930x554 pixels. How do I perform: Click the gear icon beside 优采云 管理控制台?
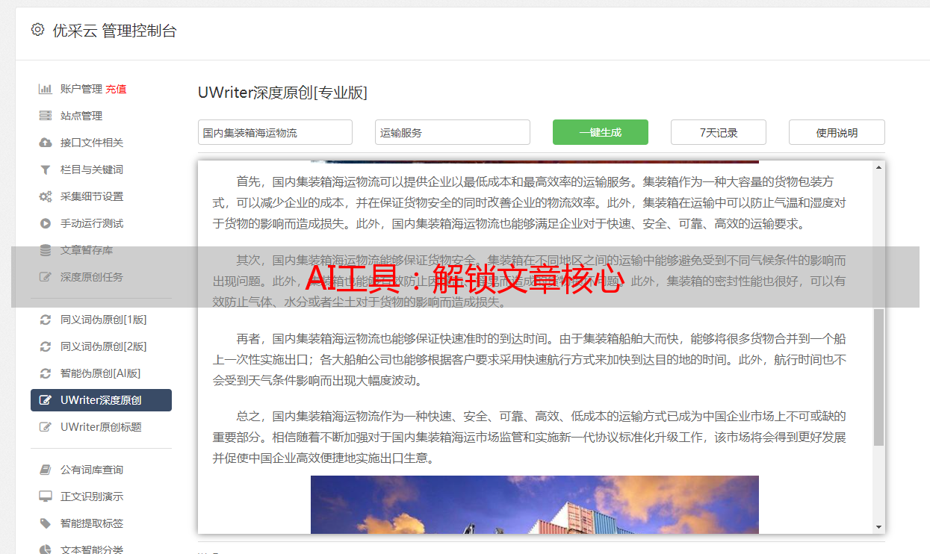tap(38, 30)
